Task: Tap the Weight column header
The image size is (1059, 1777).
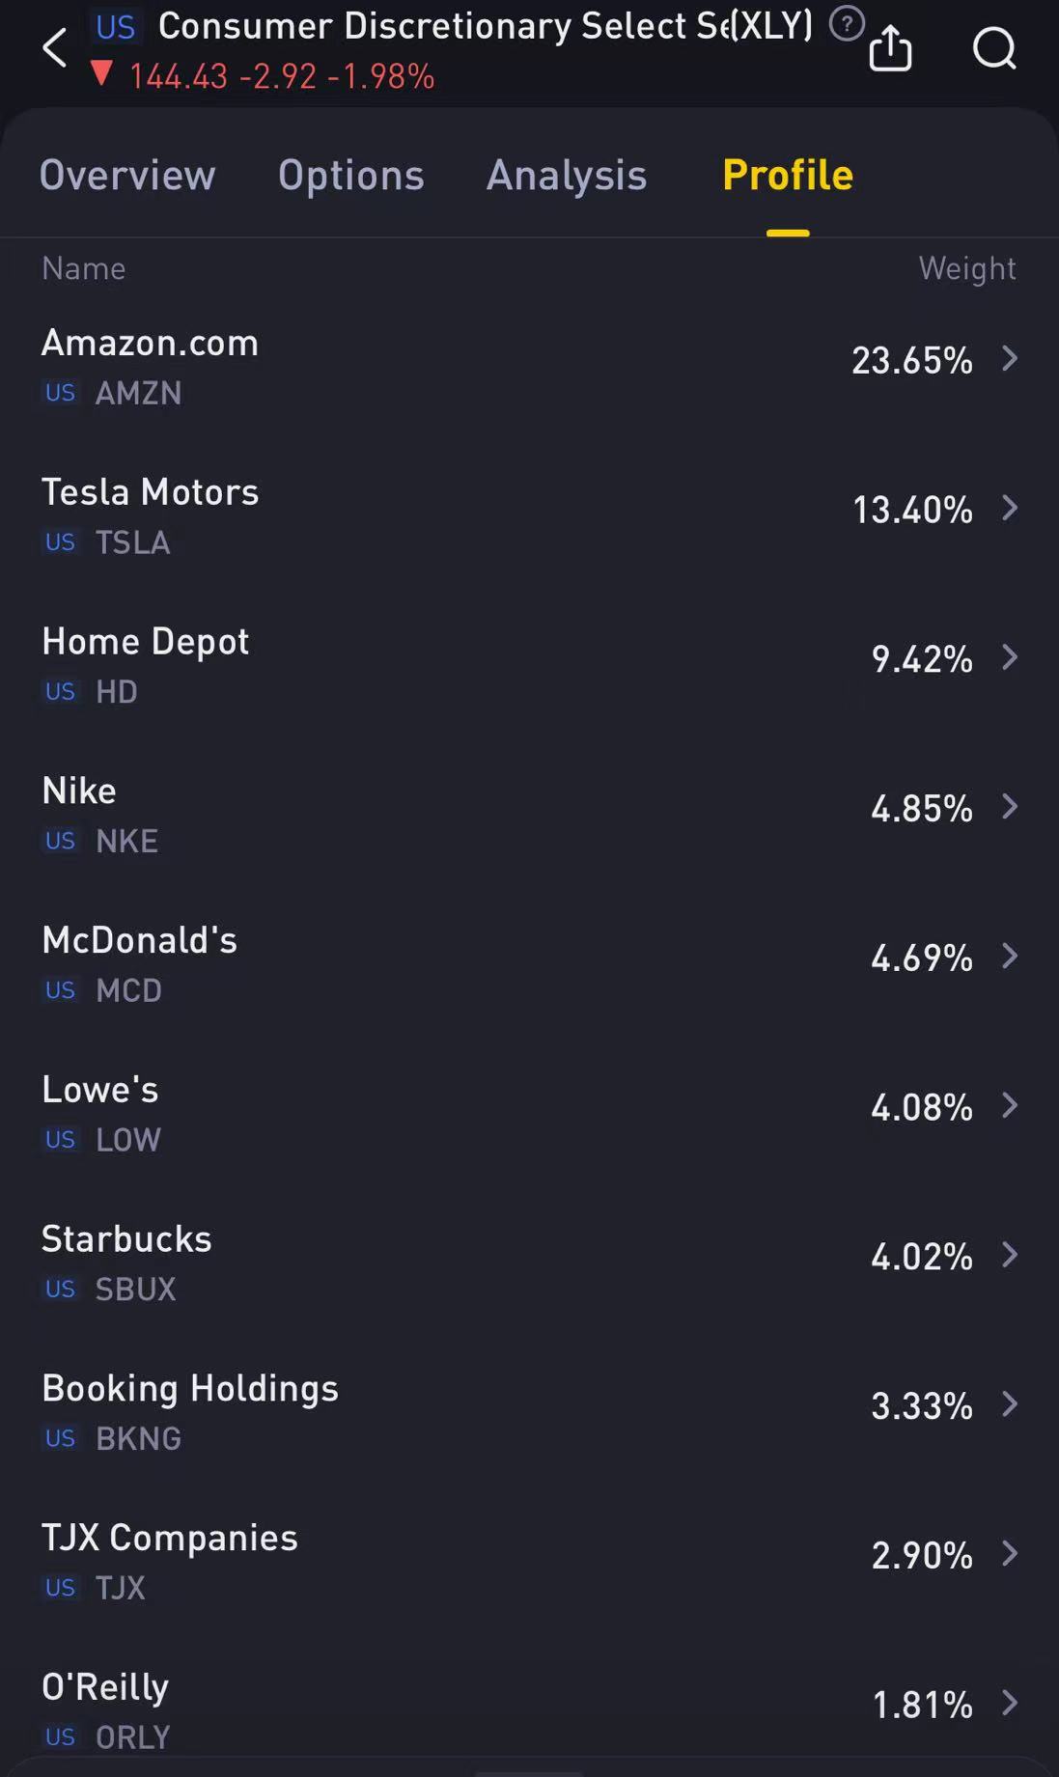Action: (966, 268)
